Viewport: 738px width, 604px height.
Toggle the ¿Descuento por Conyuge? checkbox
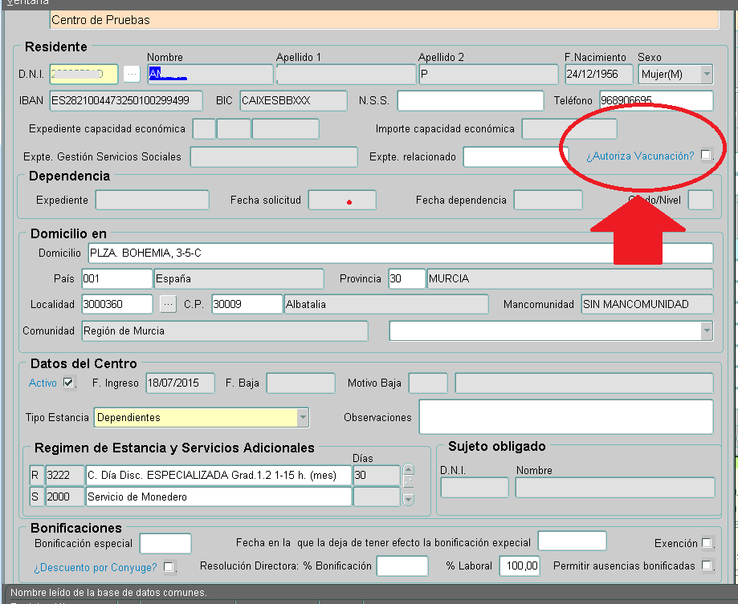point(169,567)
